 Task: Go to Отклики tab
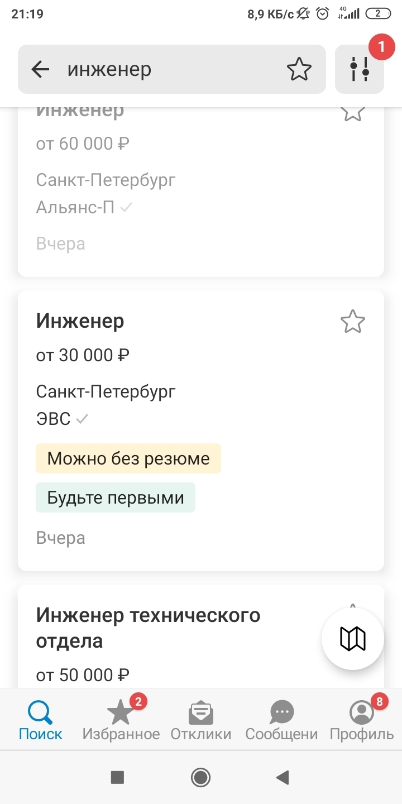(x=201, y=720)
